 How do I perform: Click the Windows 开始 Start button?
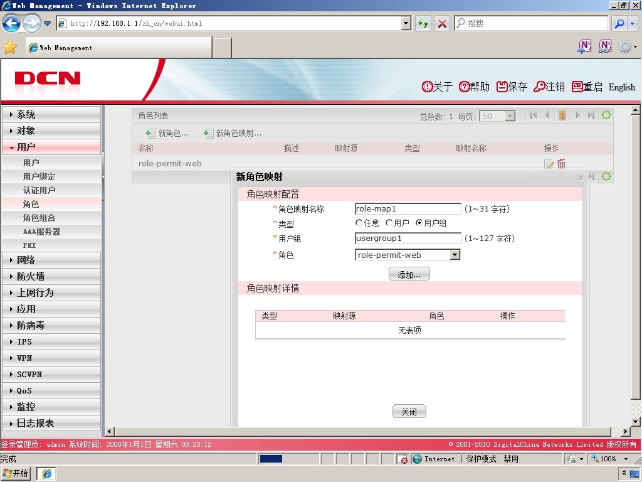pos(16,474)
